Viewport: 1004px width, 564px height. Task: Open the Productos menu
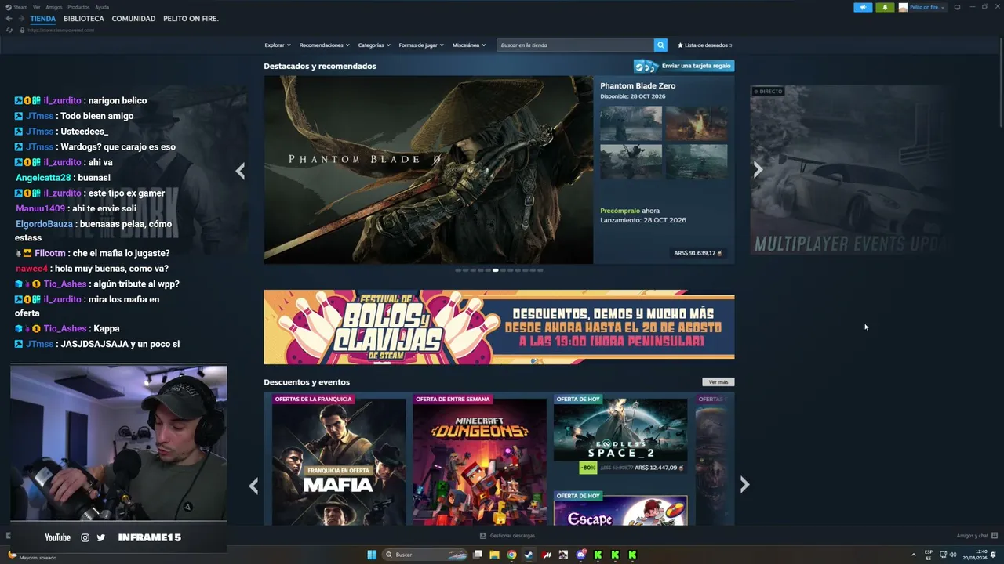tap(78, 7)
